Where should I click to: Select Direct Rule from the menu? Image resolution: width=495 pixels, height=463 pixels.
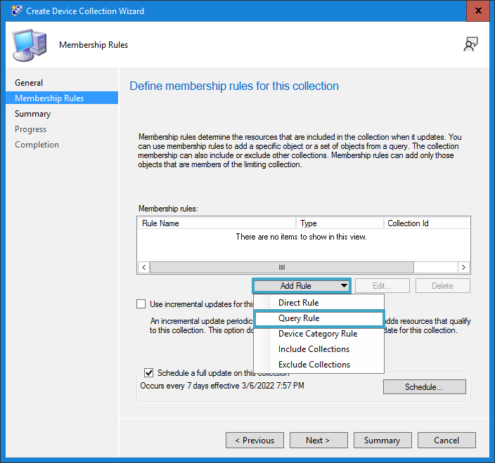[x=319, y=303]
